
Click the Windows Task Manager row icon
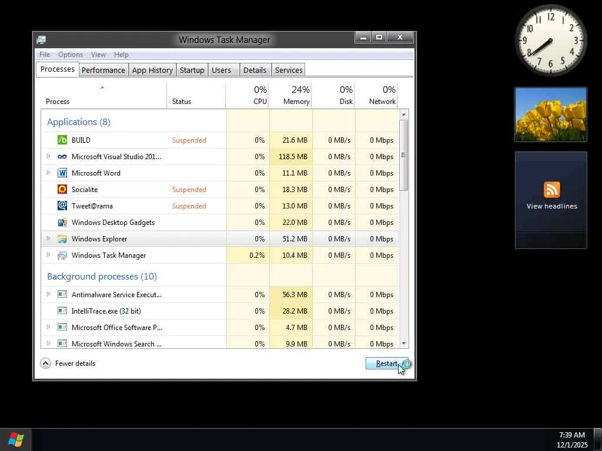point(62,255)
